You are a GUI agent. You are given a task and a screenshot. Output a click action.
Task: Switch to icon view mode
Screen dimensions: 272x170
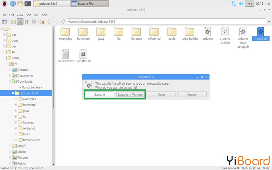(x=13, y=21)
